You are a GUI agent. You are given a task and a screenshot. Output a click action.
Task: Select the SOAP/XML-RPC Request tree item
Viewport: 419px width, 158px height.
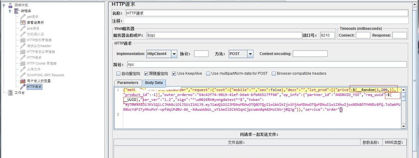[x=46, y=75]
